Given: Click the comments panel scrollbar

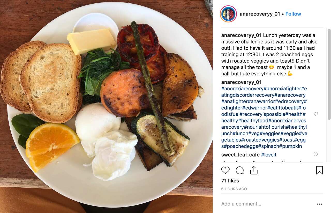Looking at the screenshot, I should [329, 74].
